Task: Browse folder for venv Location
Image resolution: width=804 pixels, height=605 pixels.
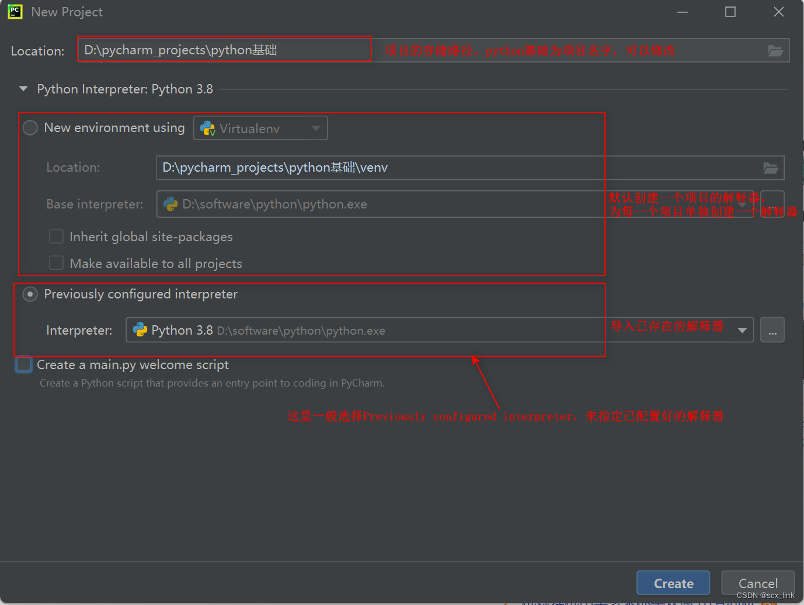Action: click(771, 168)
